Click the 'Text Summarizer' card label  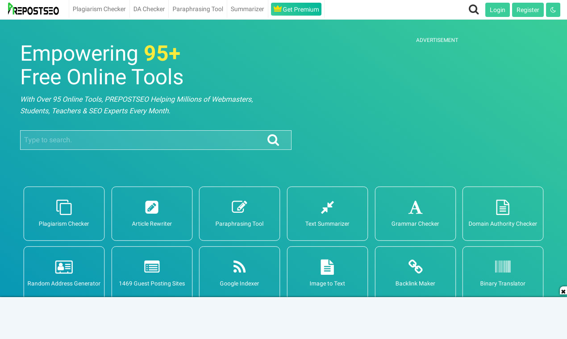tap(327, 224)
